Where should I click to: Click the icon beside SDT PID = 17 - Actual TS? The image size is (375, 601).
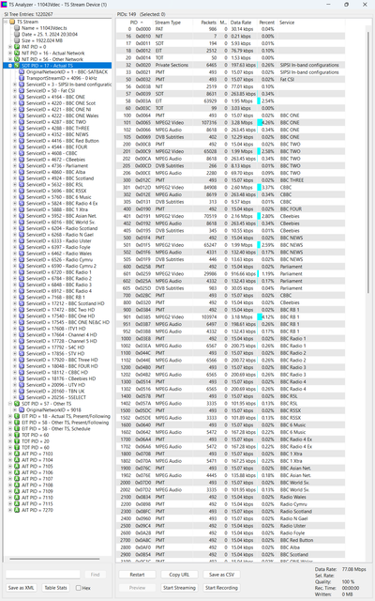click(17, 66)
